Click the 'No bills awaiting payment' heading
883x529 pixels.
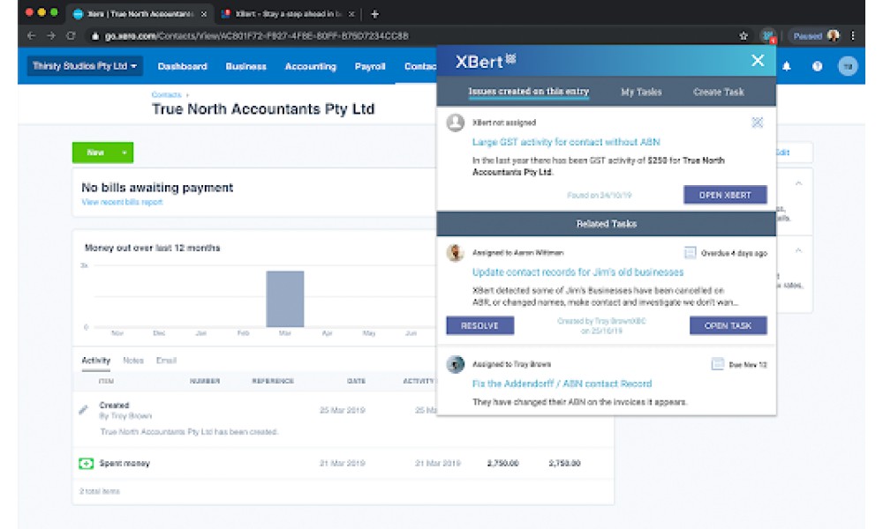coord(157,188)
